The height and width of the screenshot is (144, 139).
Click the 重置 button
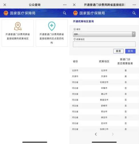pyautogui.click(x=118, y=51)
